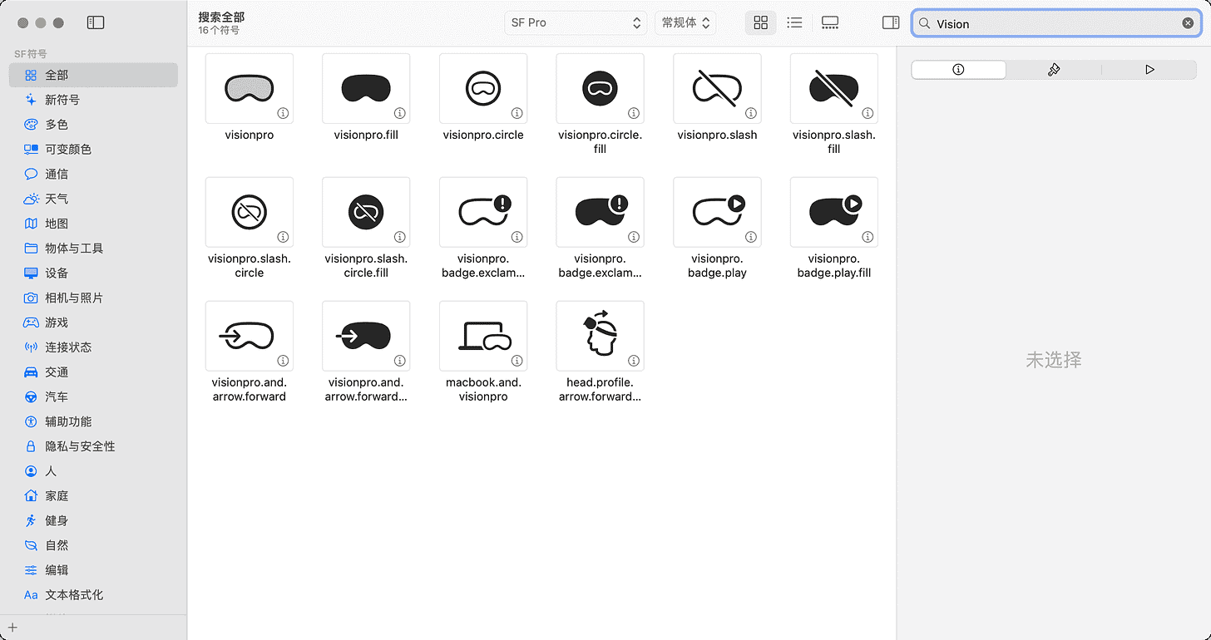Image resolution: width=1211 pixels, height=640 pixels.
Task: Select 多色 category in sidebar
Action: [93, 125]
